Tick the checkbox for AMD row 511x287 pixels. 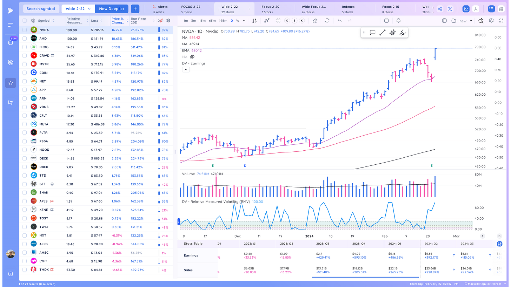point(25,39)
